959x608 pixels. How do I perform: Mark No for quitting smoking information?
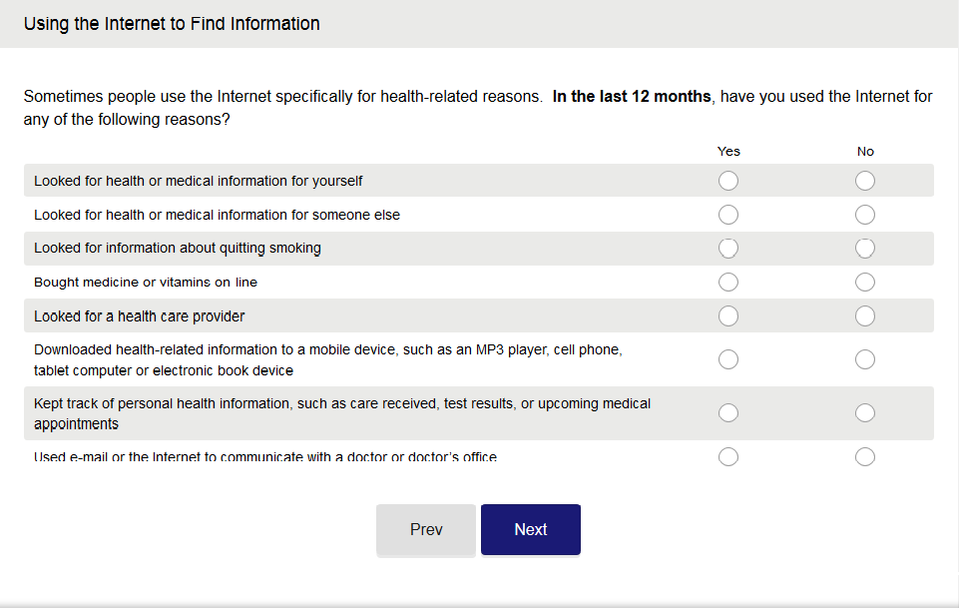click(865, 248)
